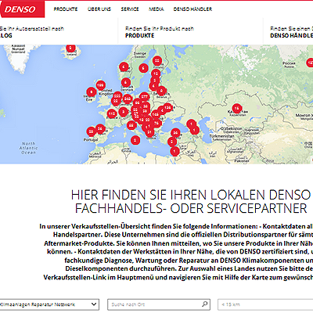
Task: Click the Turkey cluster marker showing 36
Action: [x=175, y=133]
